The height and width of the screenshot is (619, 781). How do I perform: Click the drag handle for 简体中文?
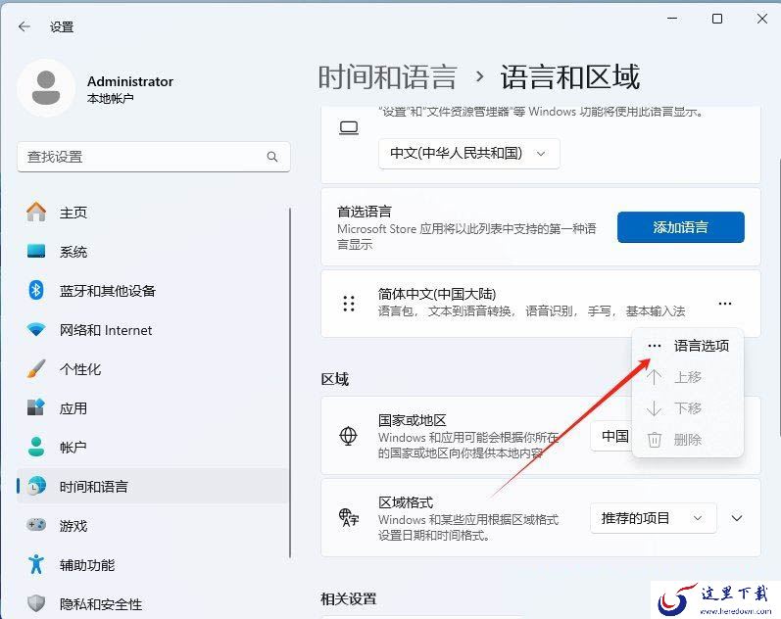click(349, 304)
